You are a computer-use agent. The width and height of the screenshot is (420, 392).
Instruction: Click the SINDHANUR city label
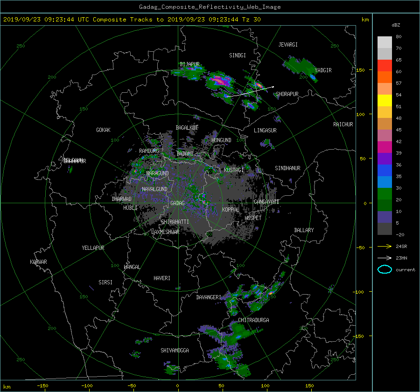pos(287,168)
